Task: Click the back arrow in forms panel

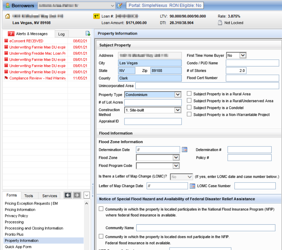Action: (68, 195)
